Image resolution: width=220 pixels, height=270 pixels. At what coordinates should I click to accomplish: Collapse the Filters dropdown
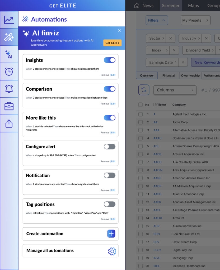[157, 20]
